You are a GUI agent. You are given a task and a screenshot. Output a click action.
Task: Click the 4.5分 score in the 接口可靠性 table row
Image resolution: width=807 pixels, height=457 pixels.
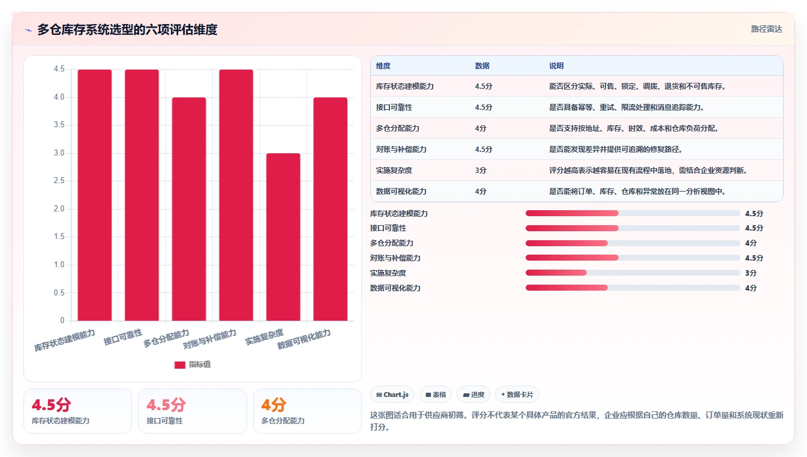point(484,107)
